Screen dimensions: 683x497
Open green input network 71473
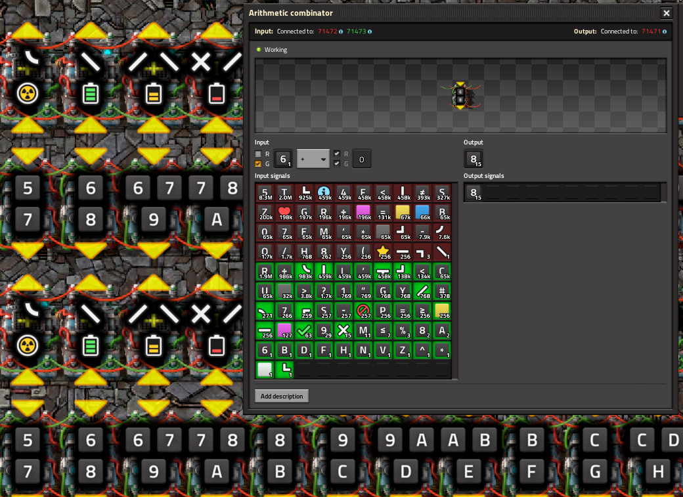(x=357, y=32)
